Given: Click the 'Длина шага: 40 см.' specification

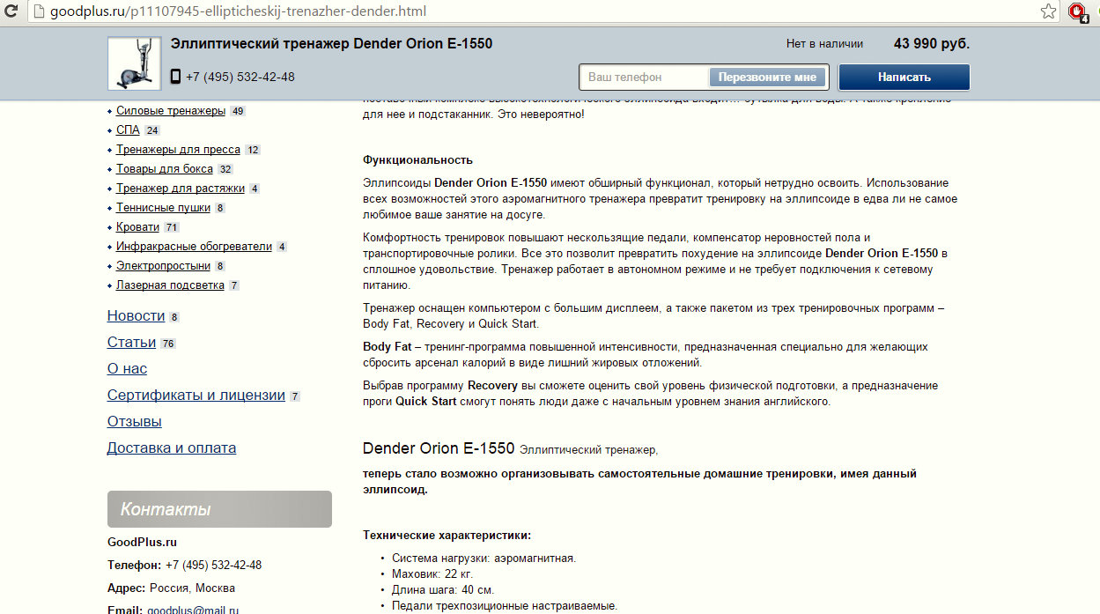Looking at the screenshot, I should pyautogui.click(x=443, y=590).
